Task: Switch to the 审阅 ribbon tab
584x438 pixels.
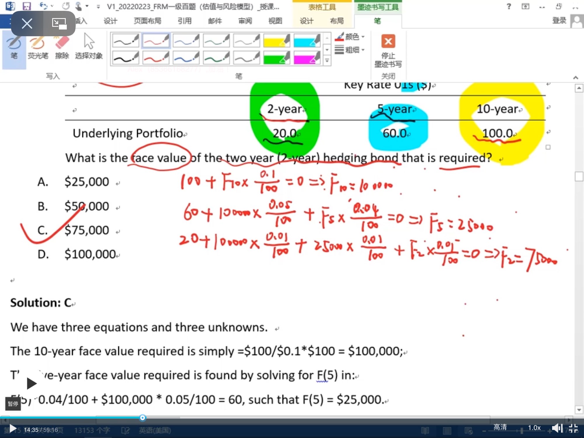Action: tap(245, 21)
